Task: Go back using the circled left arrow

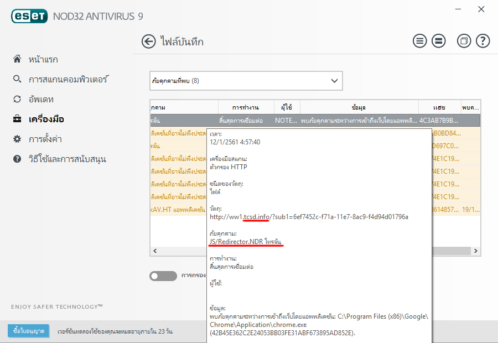Action: pos(149,41)
